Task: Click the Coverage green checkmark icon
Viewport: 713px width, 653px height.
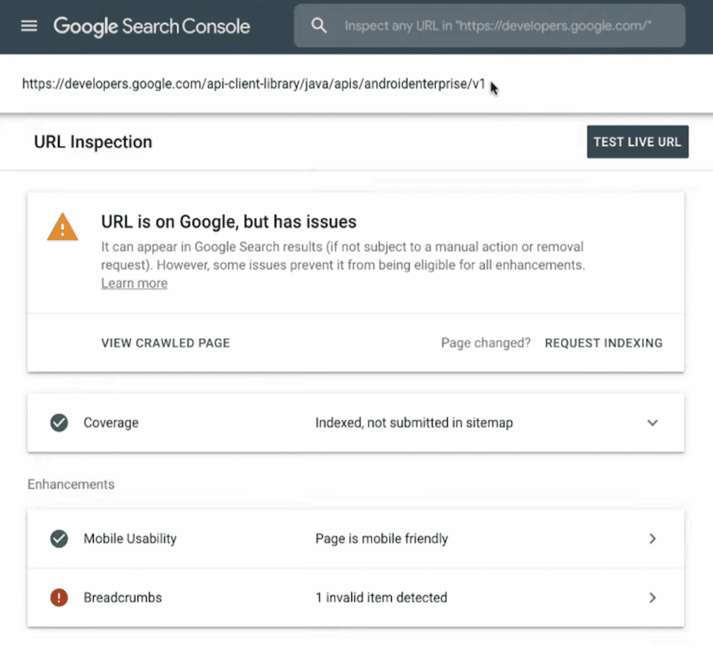Action: (58, 423)
